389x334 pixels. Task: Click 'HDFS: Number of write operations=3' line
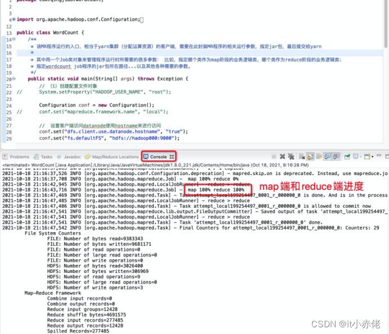(95, 288)
